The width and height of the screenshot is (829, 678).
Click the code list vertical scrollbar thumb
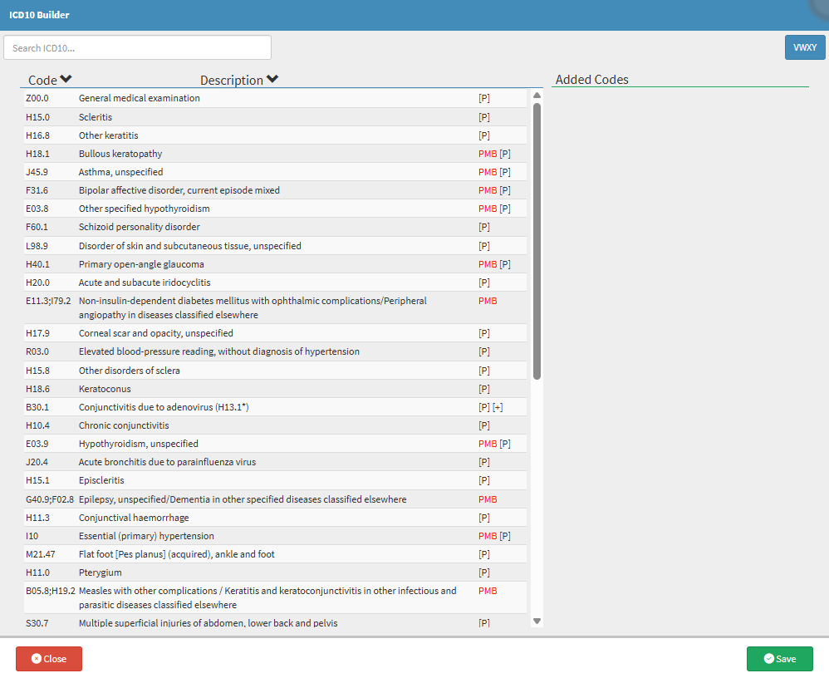coord(537,241)
